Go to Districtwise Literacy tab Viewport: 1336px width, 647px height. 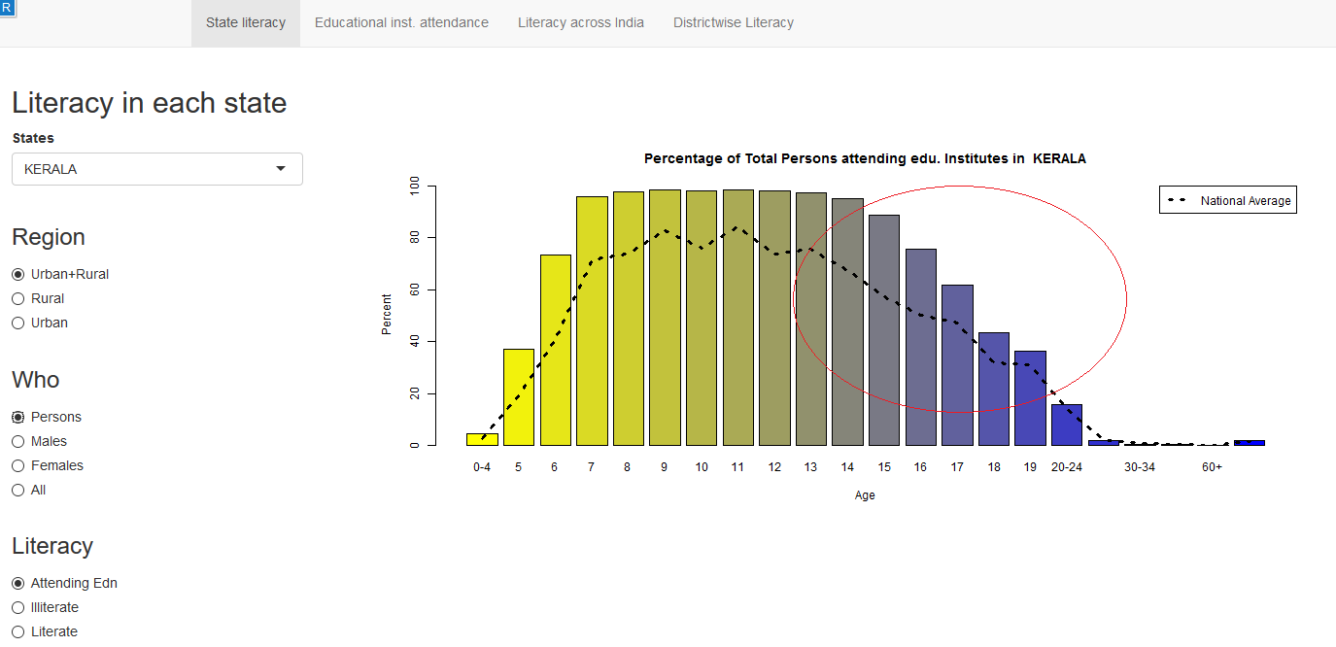(733, 22)
